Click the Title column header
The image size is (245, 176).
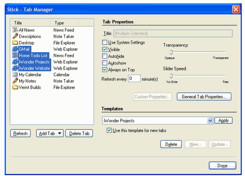(31, 23)
